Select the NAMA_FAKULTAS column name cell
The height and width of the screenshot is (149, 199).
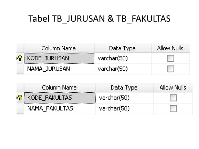click(60, 108)
